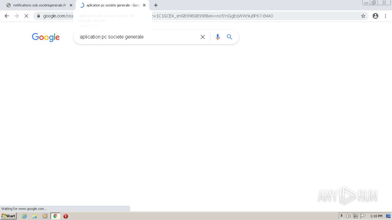Clear the search query with X

pyautogui.click(x=203, y=37)
